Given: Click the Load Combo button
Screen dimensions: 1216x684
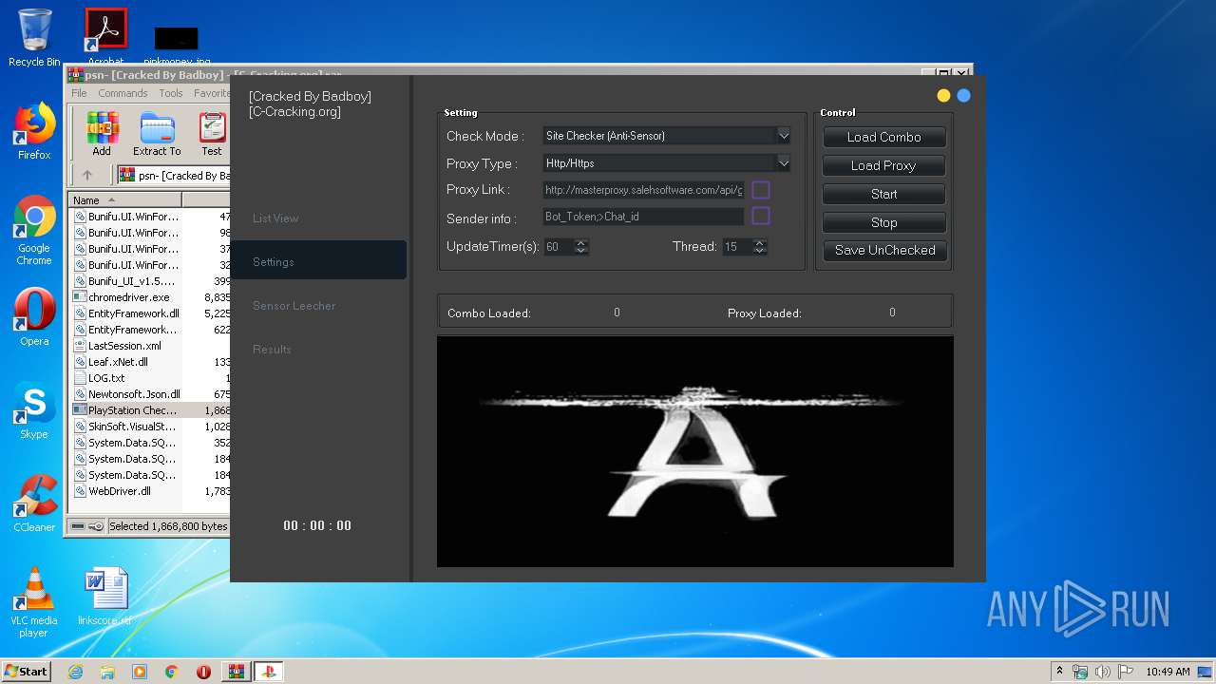Looking at the screenshot, I should coord(883,137).
